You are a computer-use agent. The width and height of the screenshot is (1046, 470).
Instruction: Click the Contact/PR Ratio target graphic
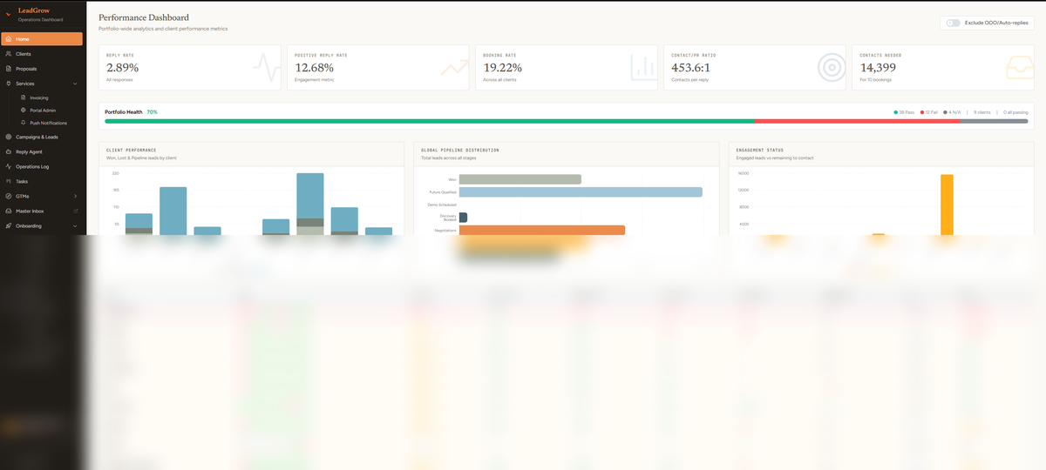(831, 66)
